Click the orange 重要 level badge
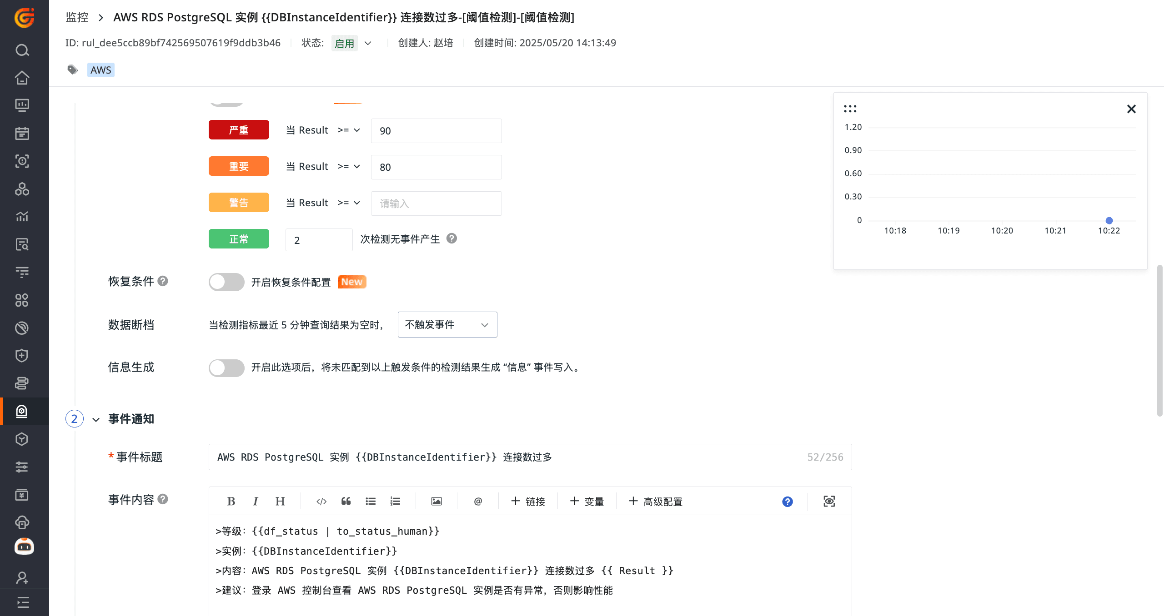This screenshot has width=1164, height=616. [x=239, y=166]
